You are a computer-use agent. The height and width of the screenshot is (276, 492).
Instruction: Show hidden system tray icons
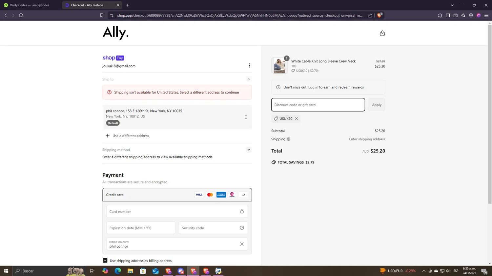click(423, 271)
